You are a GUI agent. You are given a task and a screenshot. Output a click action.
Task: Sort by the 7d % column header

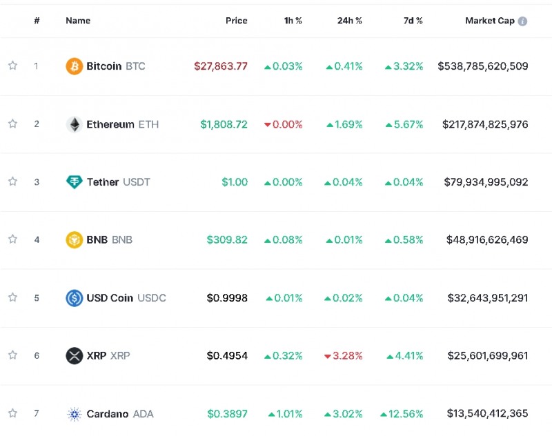[413, 21]
